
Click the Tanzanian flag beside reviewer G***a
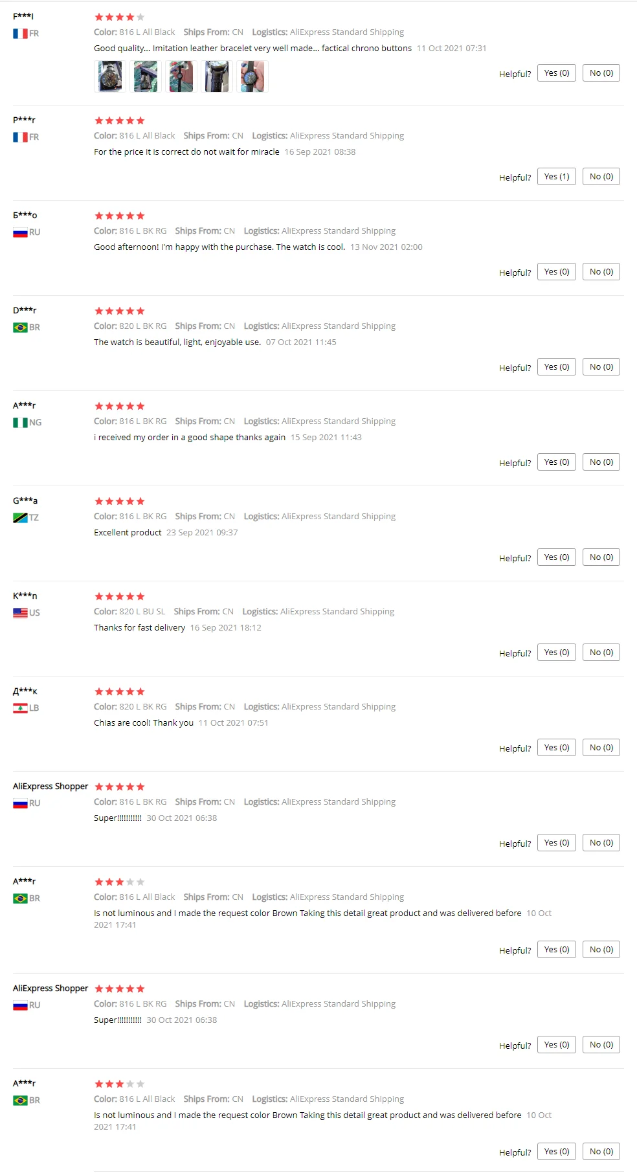20,518
